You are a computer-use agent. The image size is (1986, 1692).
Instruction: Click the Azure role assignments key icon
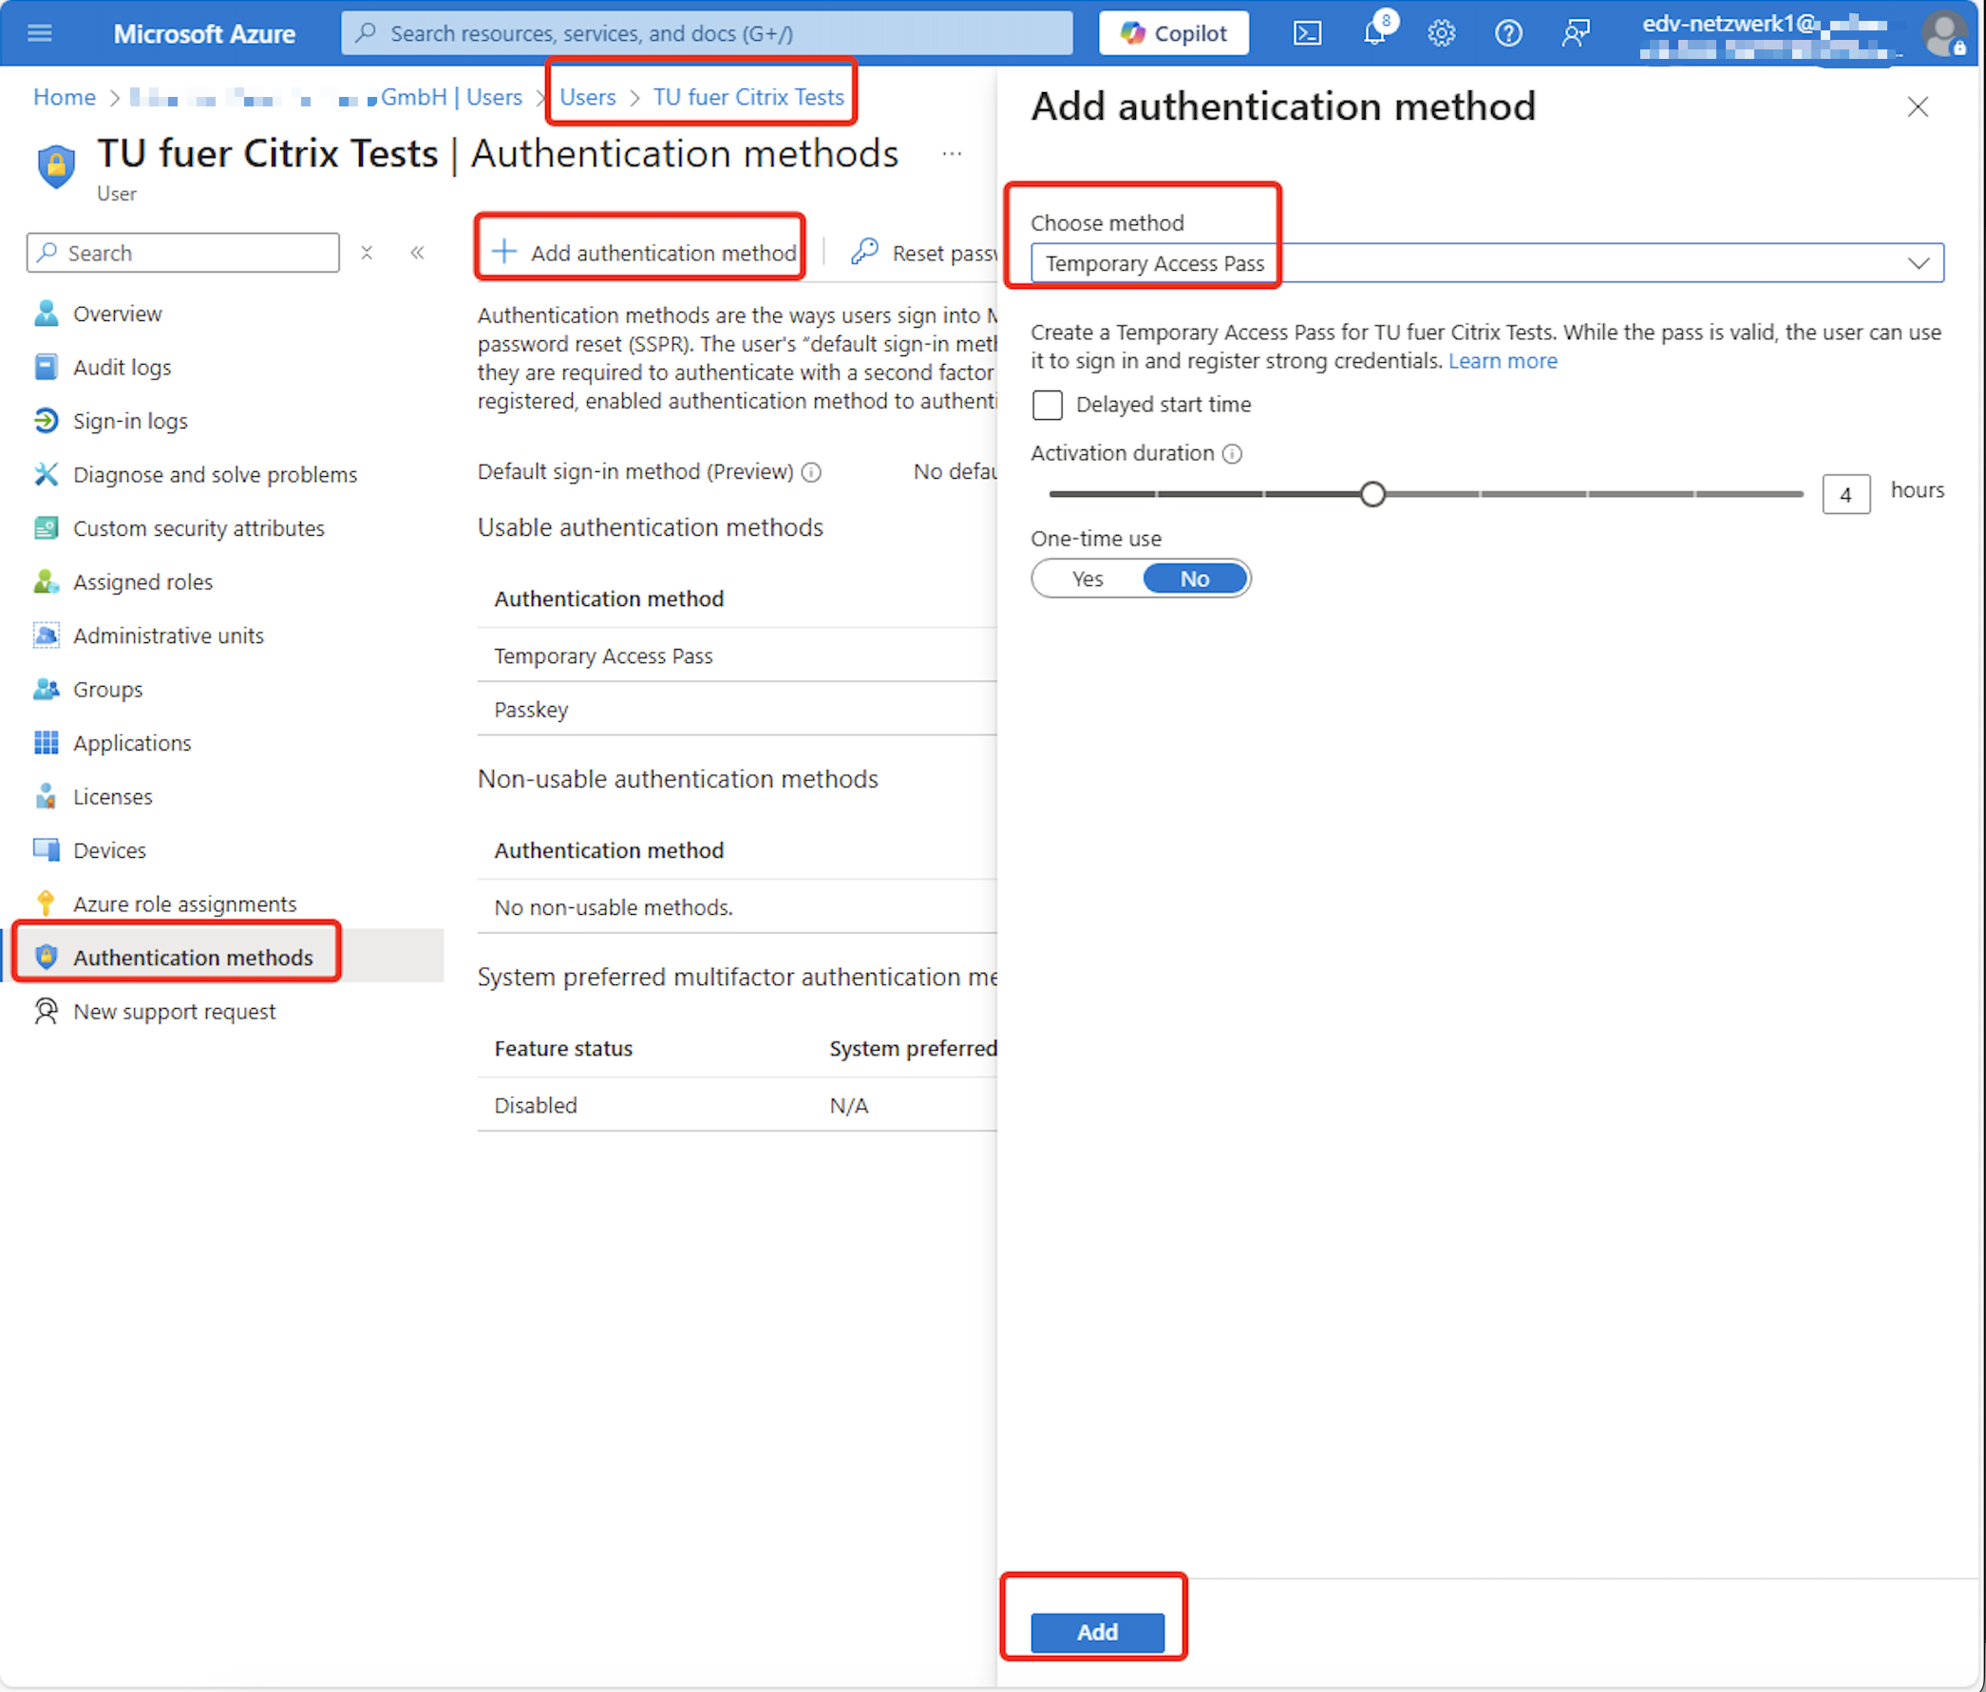45,904
